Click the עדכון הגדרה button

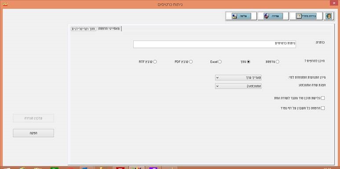pos(33,118)
